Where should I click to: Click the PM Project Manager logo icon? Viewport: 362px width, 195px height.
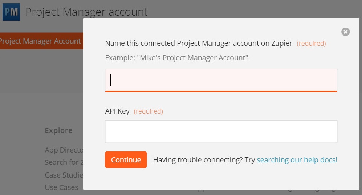point(11,12)
